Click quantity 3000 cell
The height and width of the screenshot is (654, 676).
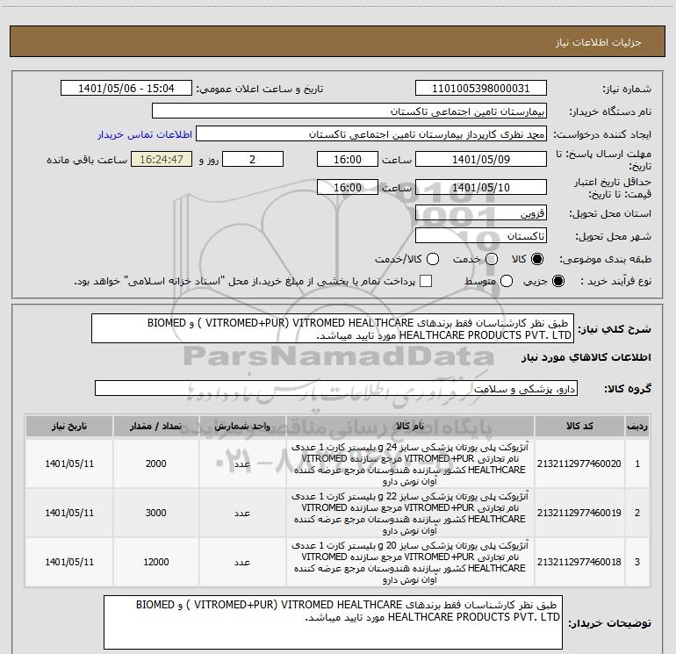tap(155, 513)
